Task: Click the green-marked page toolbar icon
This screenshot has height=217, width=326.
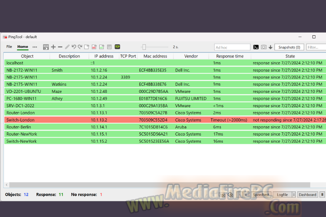Action: [x=102, y=47]
